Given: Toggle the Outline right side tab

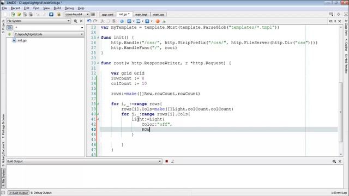Looking at the screenshot, I should 346,45.
